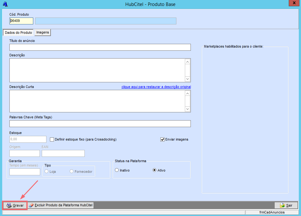Focus the Cód. Produto code field
Screen dimensions: 301x216
pos(21,21)
